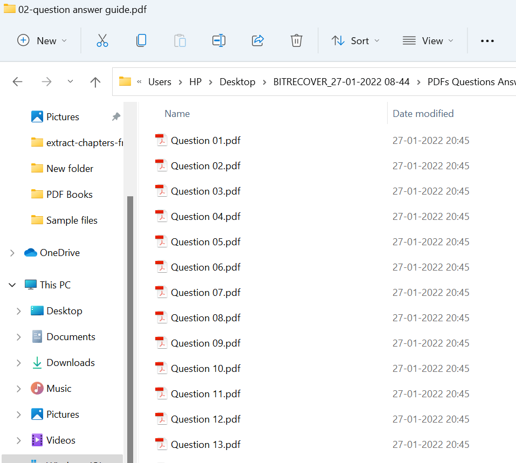Click the Copy icon in toolbar

click(x=141, y=40)
